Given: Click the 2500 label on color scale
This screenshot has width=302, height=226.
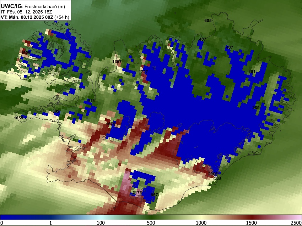Looking at the screenshot, I should pos(296,223).
